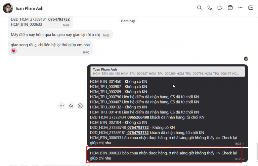This screenshot has height=166, width=258.
Task: Click the 'HCM_BTN_002104 - Không có KN' line
Action: click(x=119, y=122)
